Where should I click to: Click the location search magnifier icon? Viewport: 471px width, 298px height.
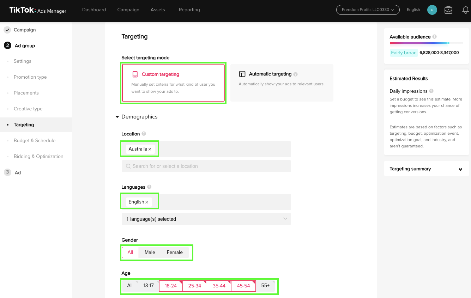[x=129, y=166]
